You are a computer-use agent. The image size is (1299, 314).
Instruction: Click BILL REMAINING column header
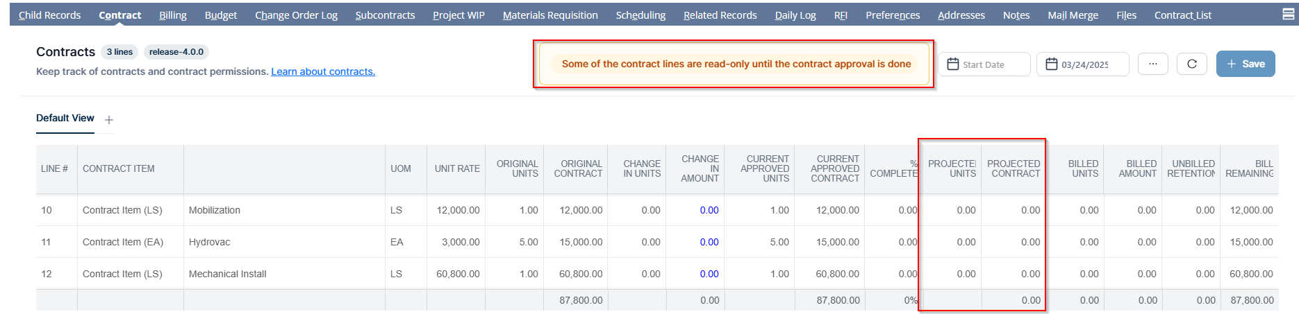(x=1249, y=168)
